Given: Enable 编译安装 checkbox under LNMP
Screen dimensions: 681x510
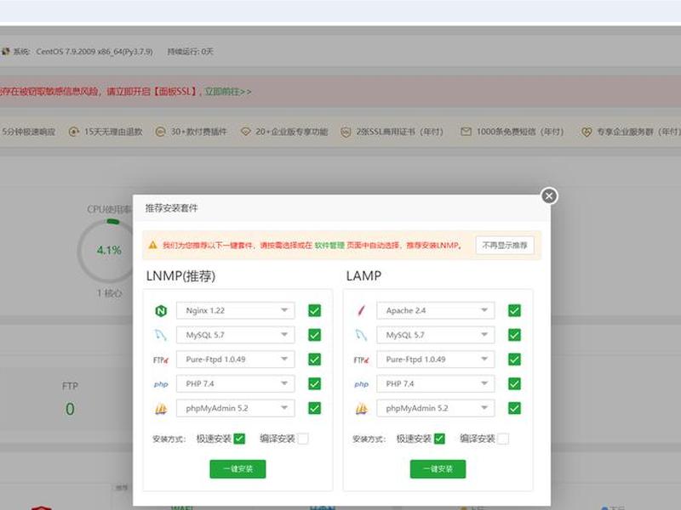Looking at the screenshot, I should coord(303,439).
